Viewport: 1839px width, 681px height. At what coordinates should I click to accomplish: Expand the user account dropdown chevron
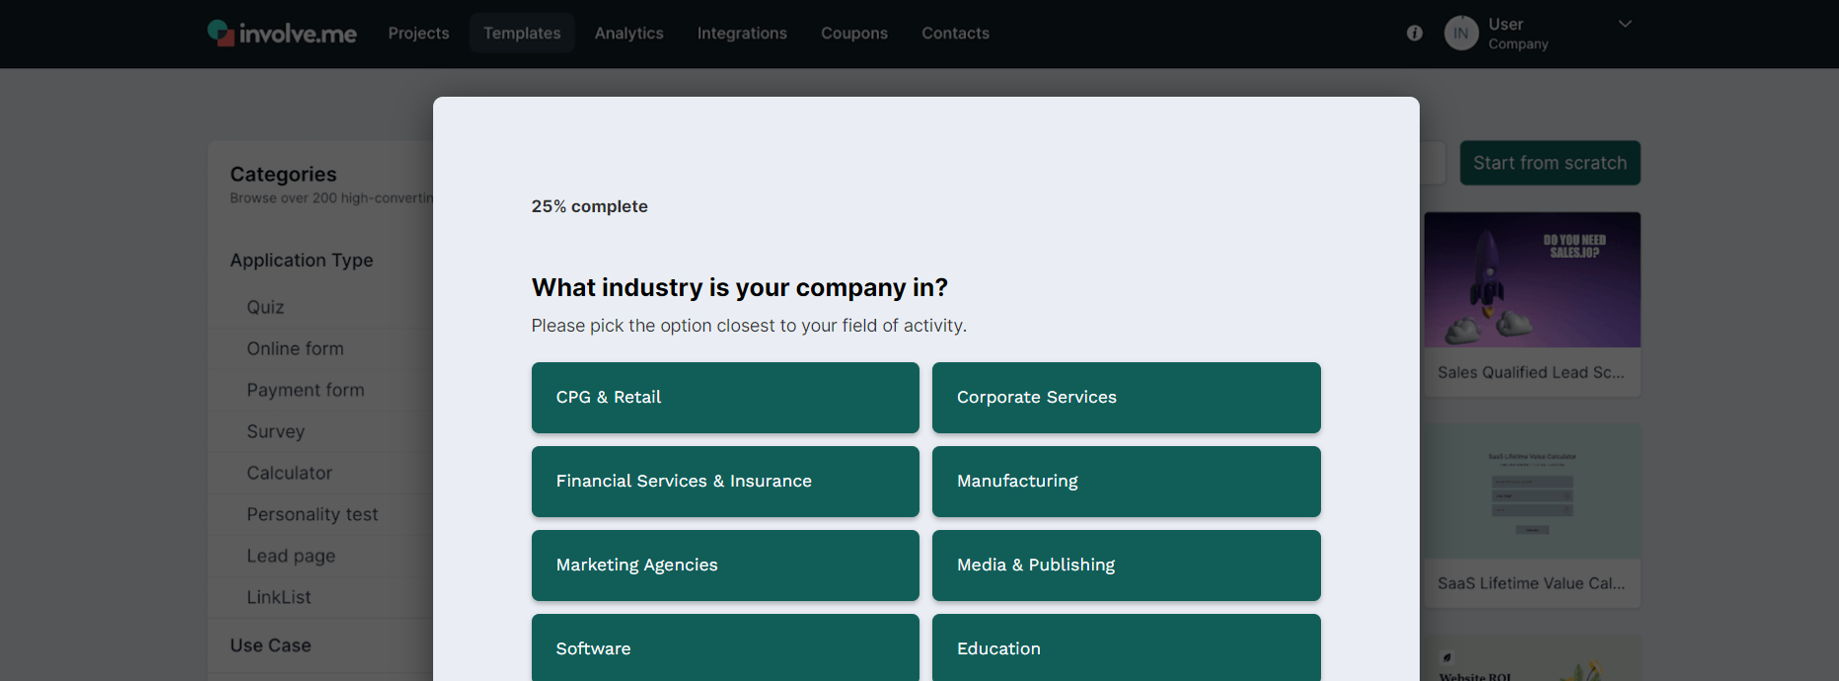tap(1625, 24)
